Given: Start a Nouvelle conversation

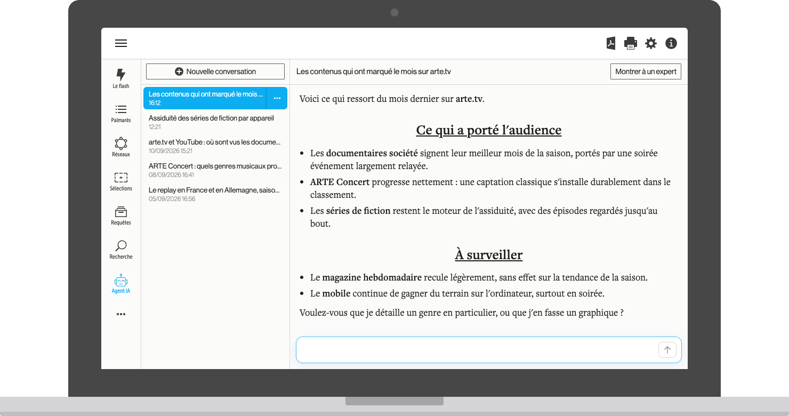Looking at the screenshot, I should [215, 71].
